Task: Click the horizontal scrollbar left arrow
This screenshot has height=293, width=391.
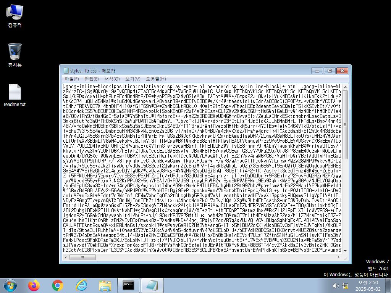Action: pyautogui.click(x=66, y=258)
